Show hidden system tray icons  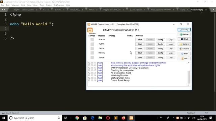(x=174, y=118)
